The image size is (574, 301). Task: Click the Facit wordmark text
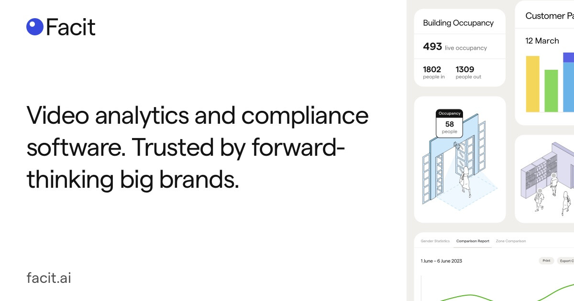pyautogui.click(x=71, y=27)
